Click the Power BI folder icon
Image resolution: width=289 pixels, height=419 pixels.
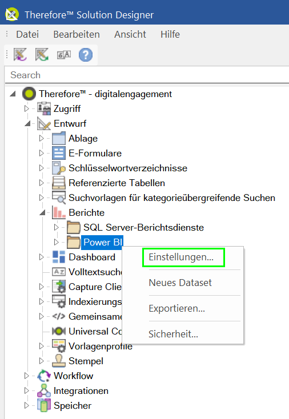[74, 242]
